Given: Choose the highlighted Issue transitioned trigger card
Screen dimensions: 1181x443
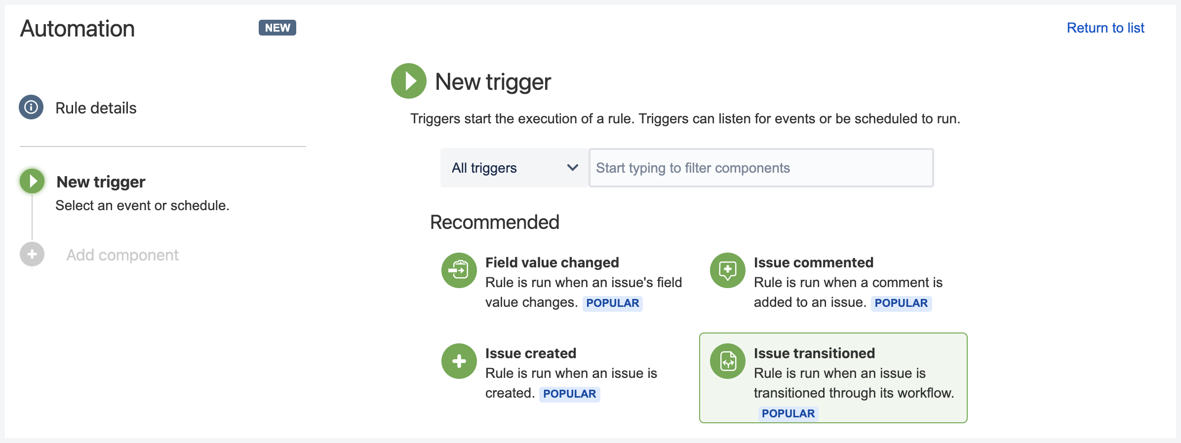Looking at the screenshot, I should 832,377.
